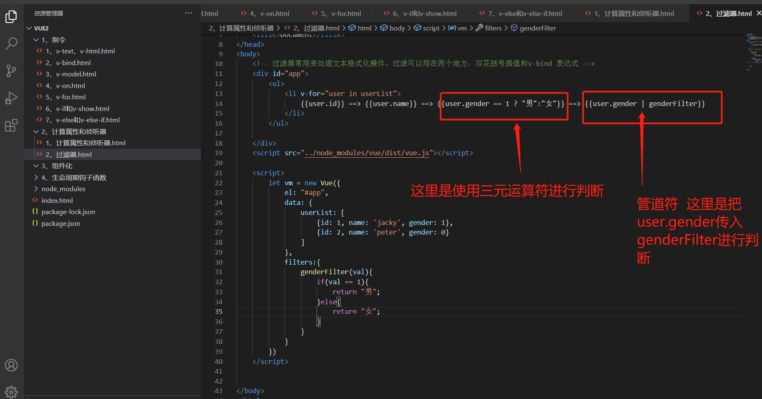Image resolution: width=762 pixels, height=399 pixels.
Task: Open the Explorer view in activity bar
Action: pyautogui.click(x=11, y=17)
